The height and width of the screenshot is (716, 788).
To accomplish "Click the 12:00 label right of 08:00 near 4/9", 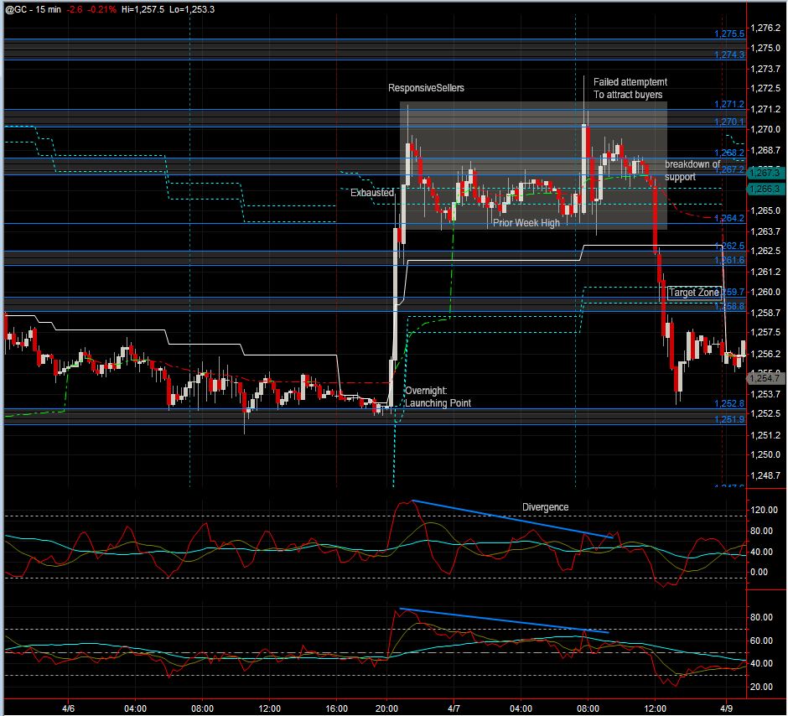I will click(x=655, y=708).
